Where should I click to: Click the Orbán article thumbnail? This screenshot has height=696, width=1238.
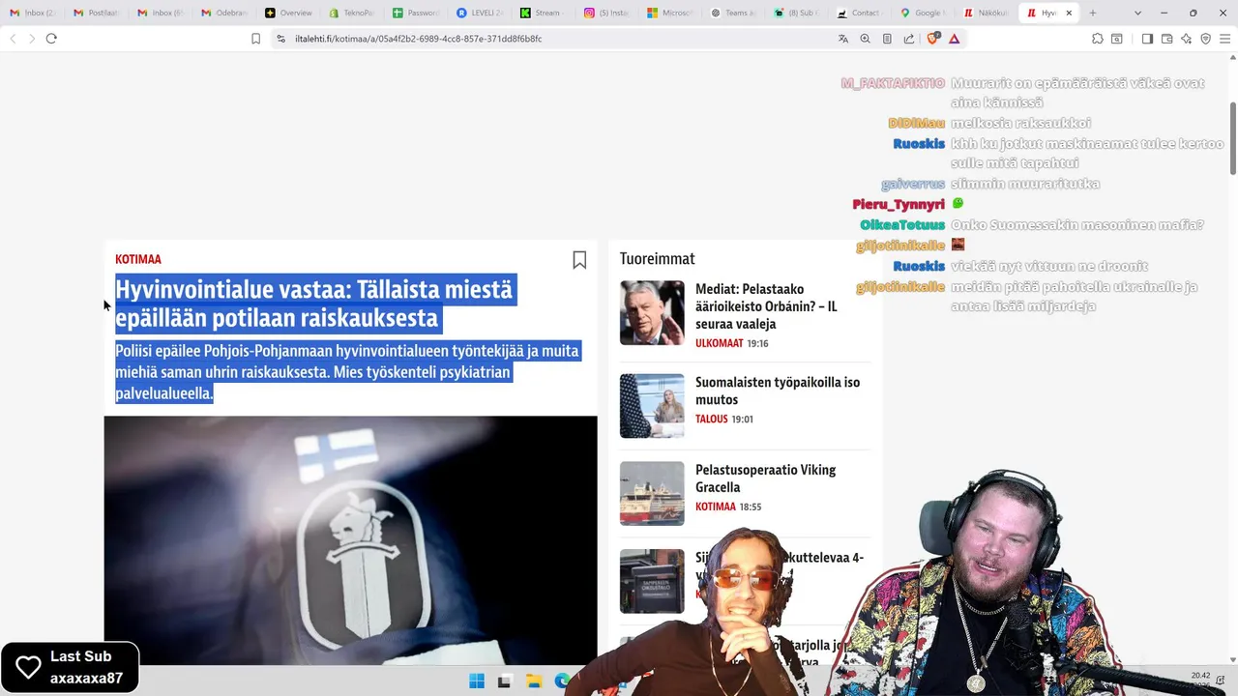(x=652, y=312)
